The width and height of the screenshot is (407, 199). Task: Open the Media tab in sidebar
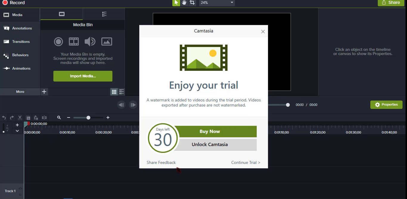(x=20, y=15)
